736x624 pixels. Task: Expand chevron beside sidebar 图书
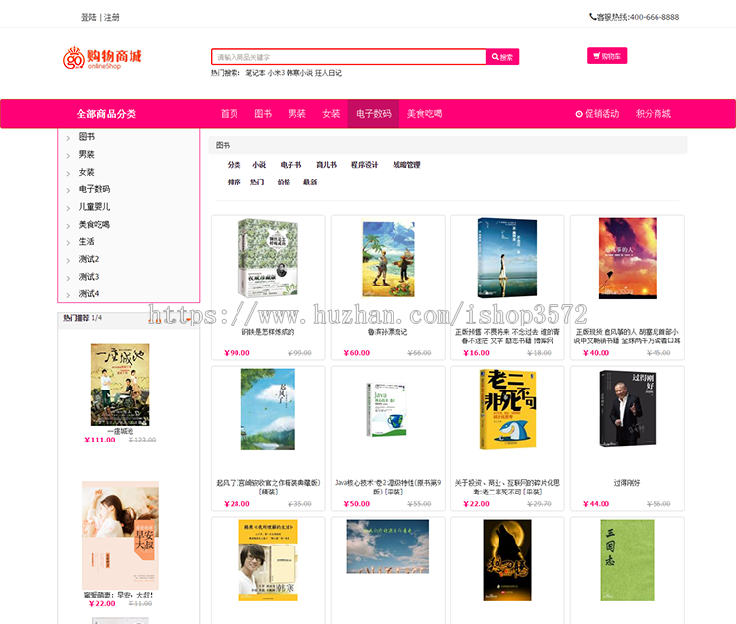68,138
